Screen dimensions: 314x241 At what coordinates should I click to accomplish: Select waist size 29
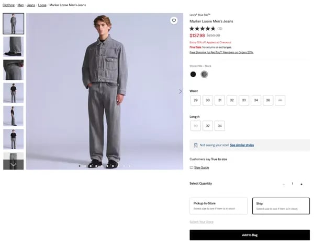[196, 100]
